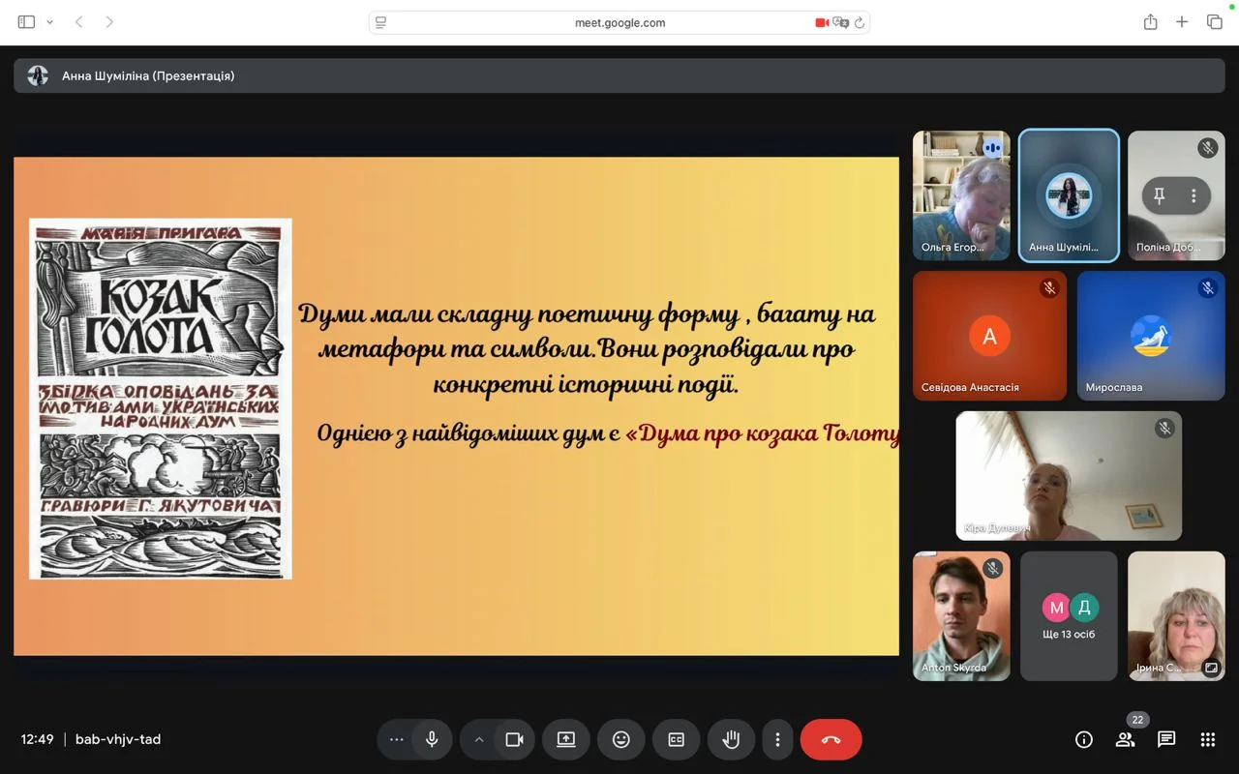Viewport: 1239px width, 774px height.
Task: Leave the call with red hang-up button
Action: [x=831, y=739]
